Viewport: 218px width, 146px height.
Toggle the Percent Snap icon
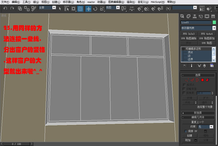153,9
